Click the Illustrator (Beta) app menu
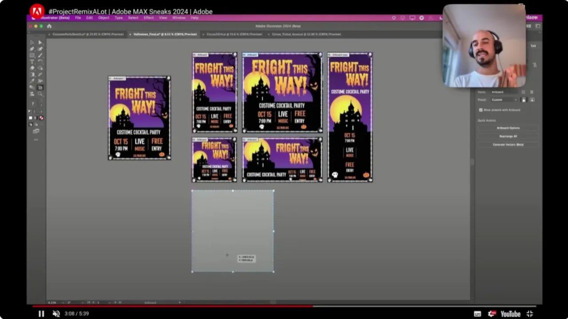The height and width of the screenshot is (319, 568). [x=55, y=18]
